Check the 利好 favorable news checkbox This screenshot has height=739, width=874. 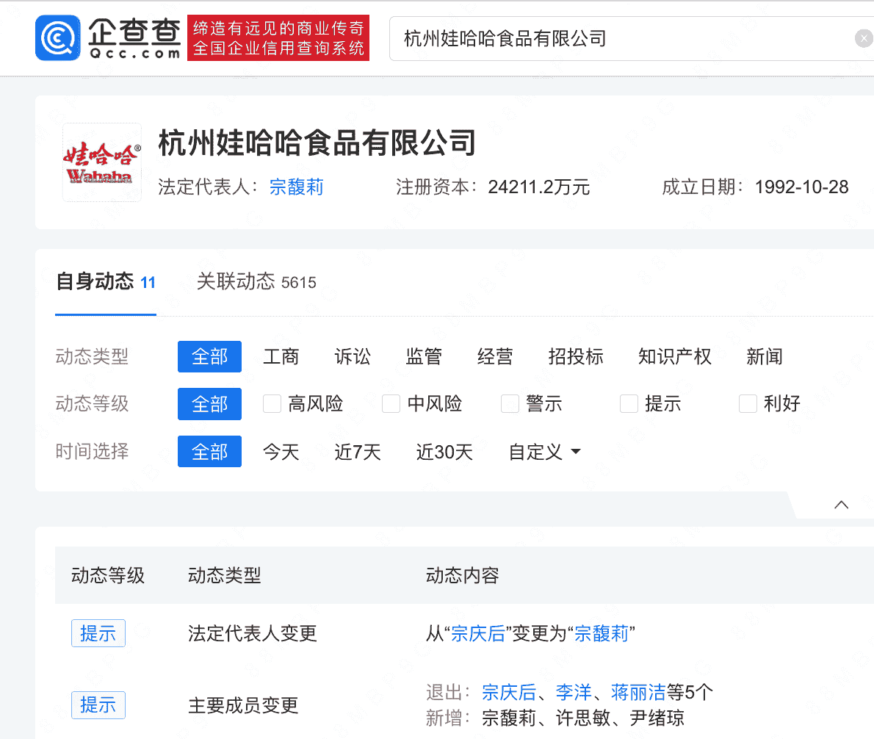click(x=747, y=403)
